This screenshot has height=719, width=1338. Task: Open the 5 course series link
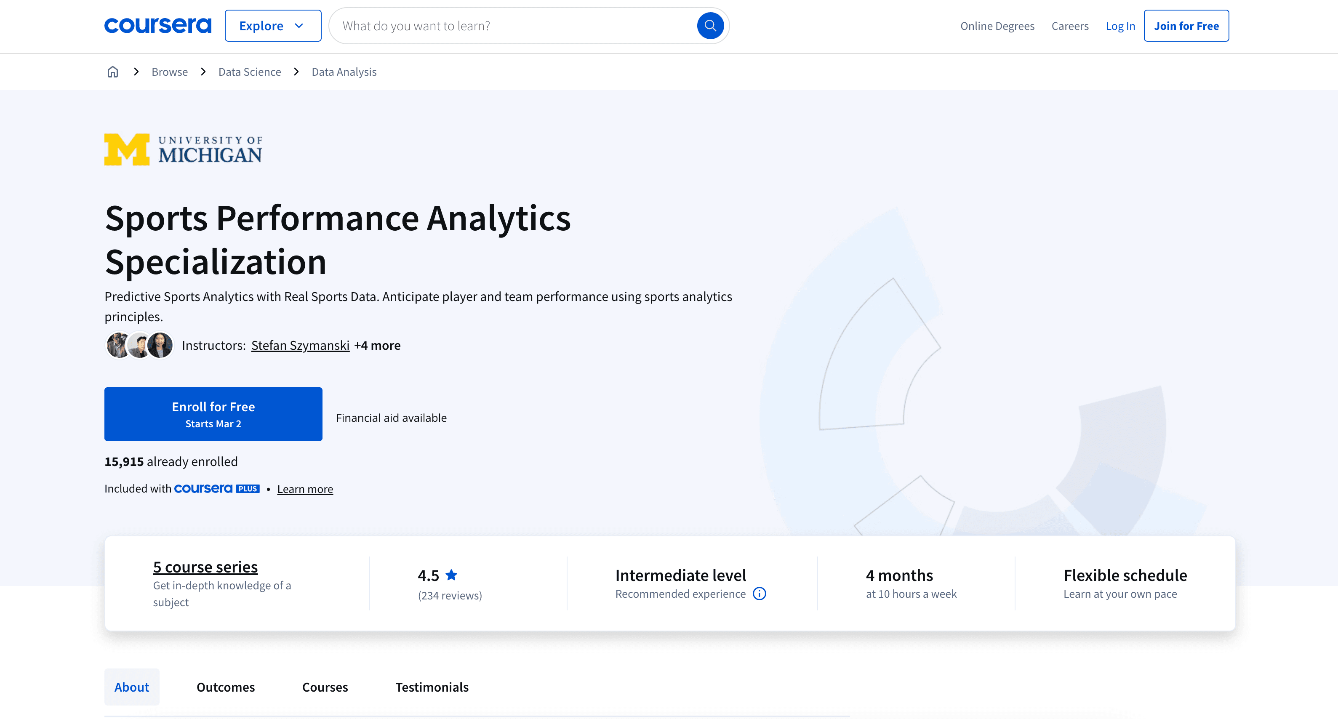pos(205,567)
